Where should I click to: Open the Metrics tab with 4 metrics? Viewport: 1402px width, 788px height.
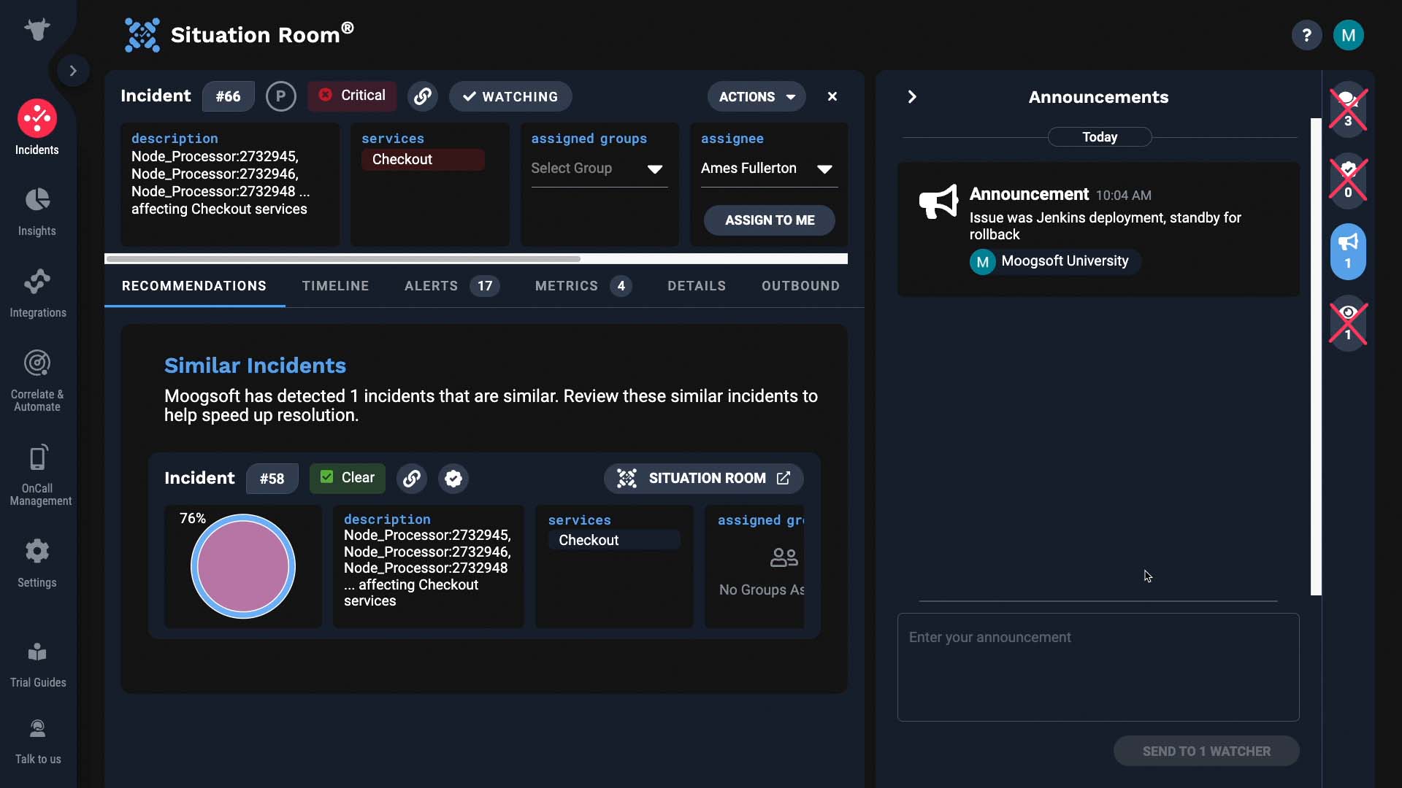[x=583, y=286]
